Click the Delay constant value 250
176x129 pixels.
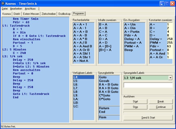coord(170,39)
